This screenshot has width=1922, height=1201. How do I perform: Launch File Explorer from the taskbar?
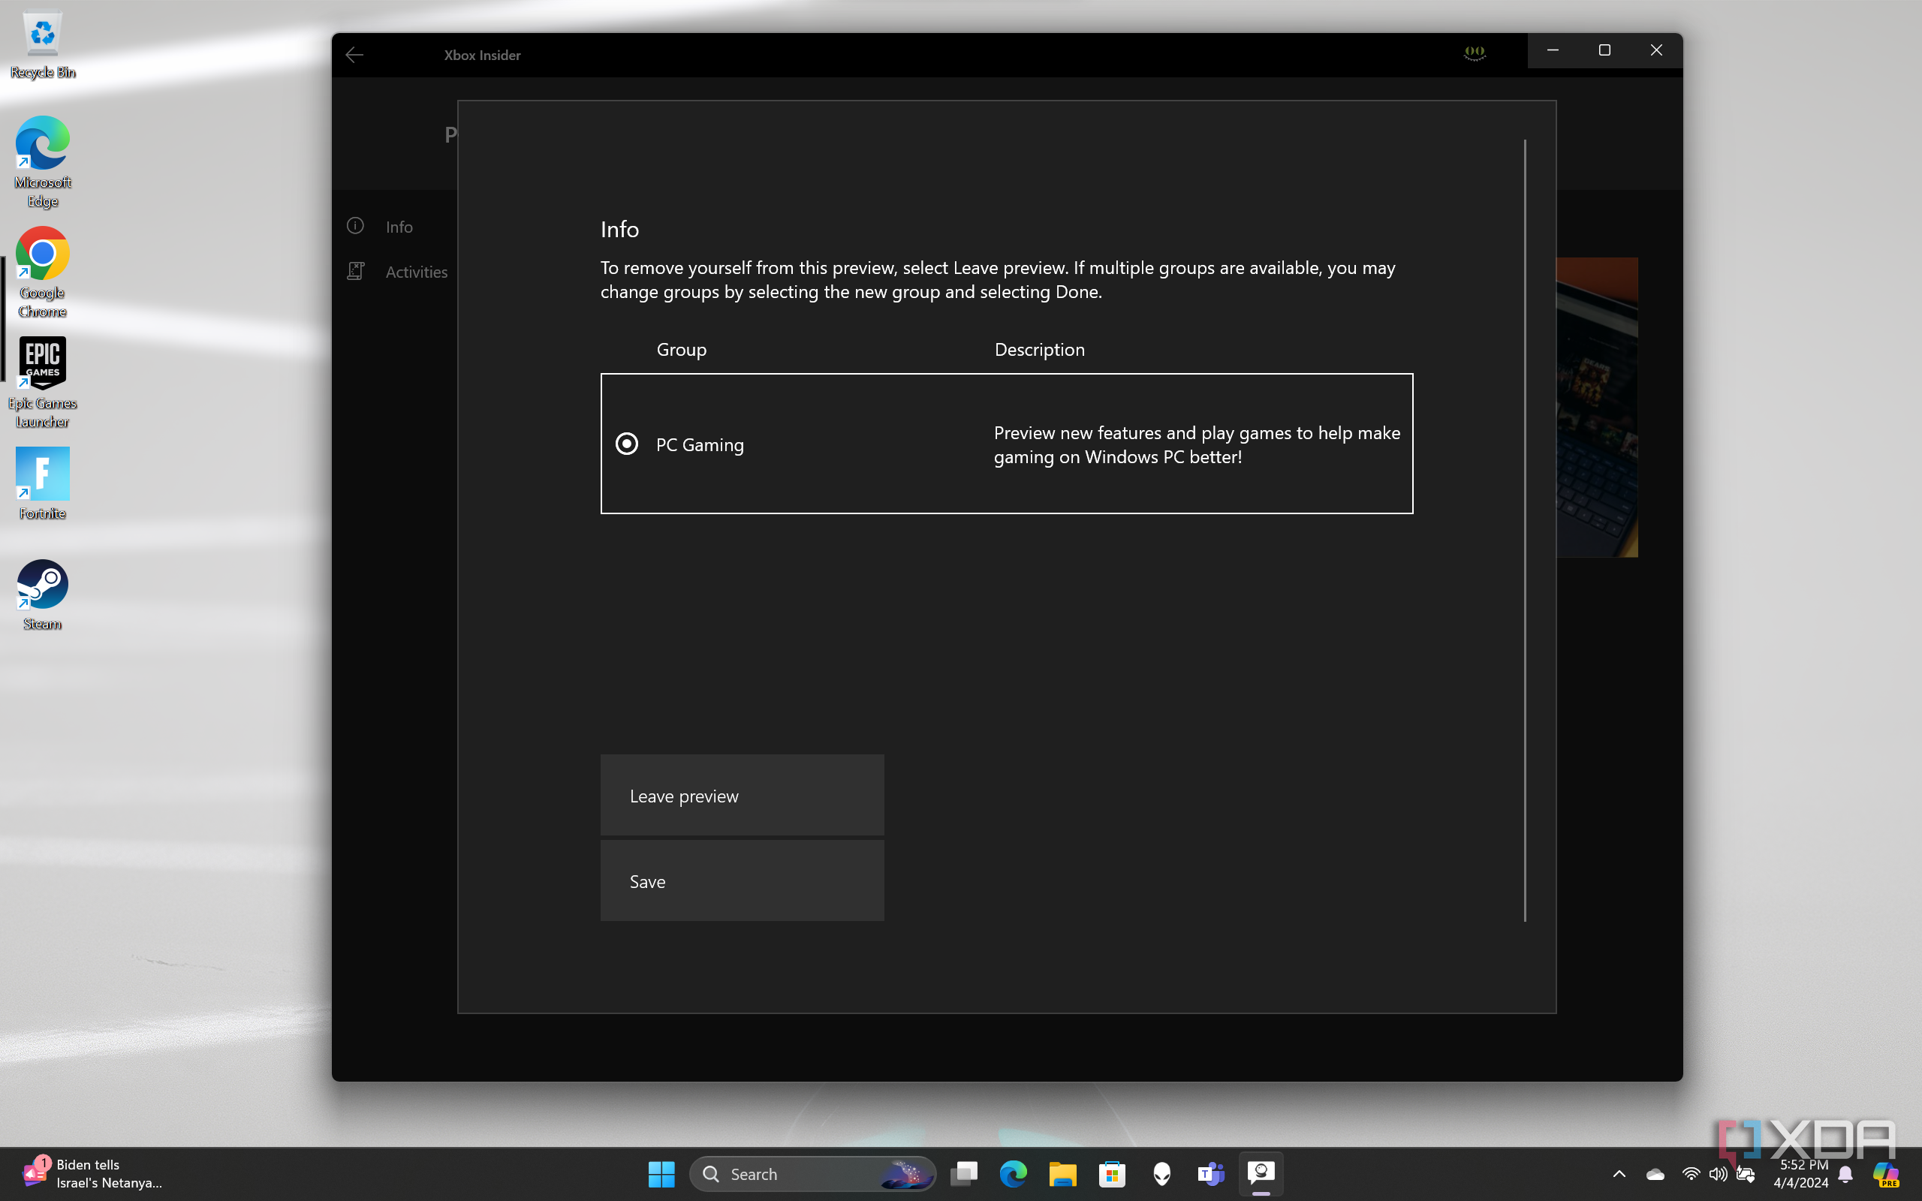click(x=1062, y=1174)
